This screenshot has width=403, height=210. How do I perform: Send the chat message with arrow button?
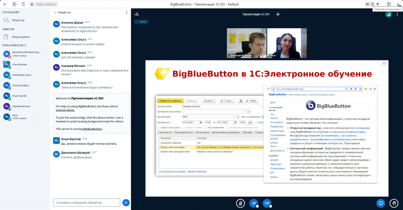pyautogui.click(x=126, y=203)
